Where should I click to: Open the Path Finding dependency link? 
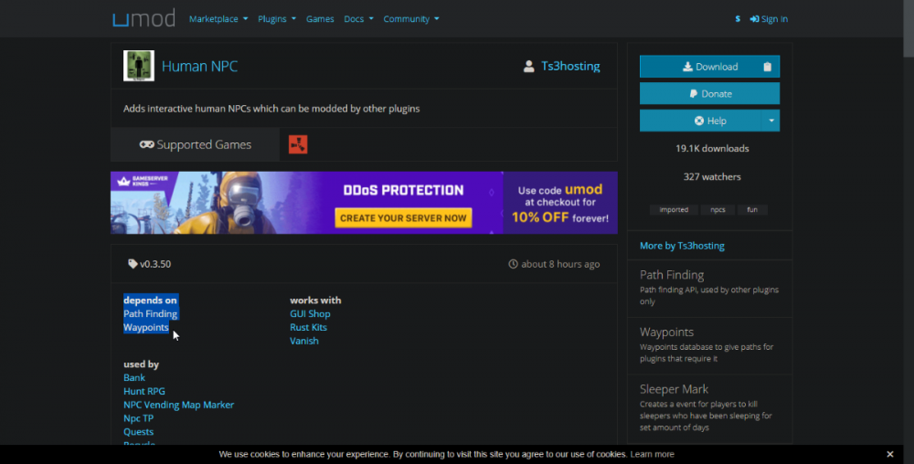click(151, 314)
